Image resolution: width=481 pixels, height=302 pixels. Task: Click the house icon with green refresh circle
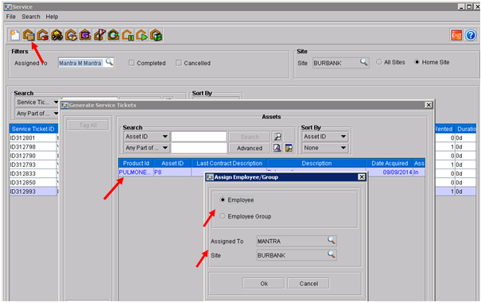pyautogui.click(x=113, y=35)
